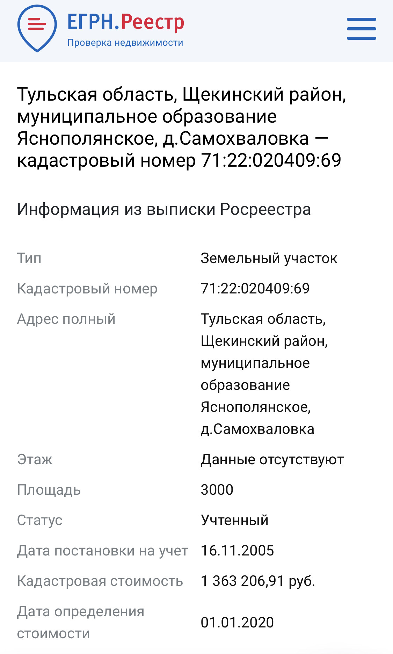Click the ЕГРН.Реестр logo text
This screenshot has width=393, height=654.
tap(125, 22)
